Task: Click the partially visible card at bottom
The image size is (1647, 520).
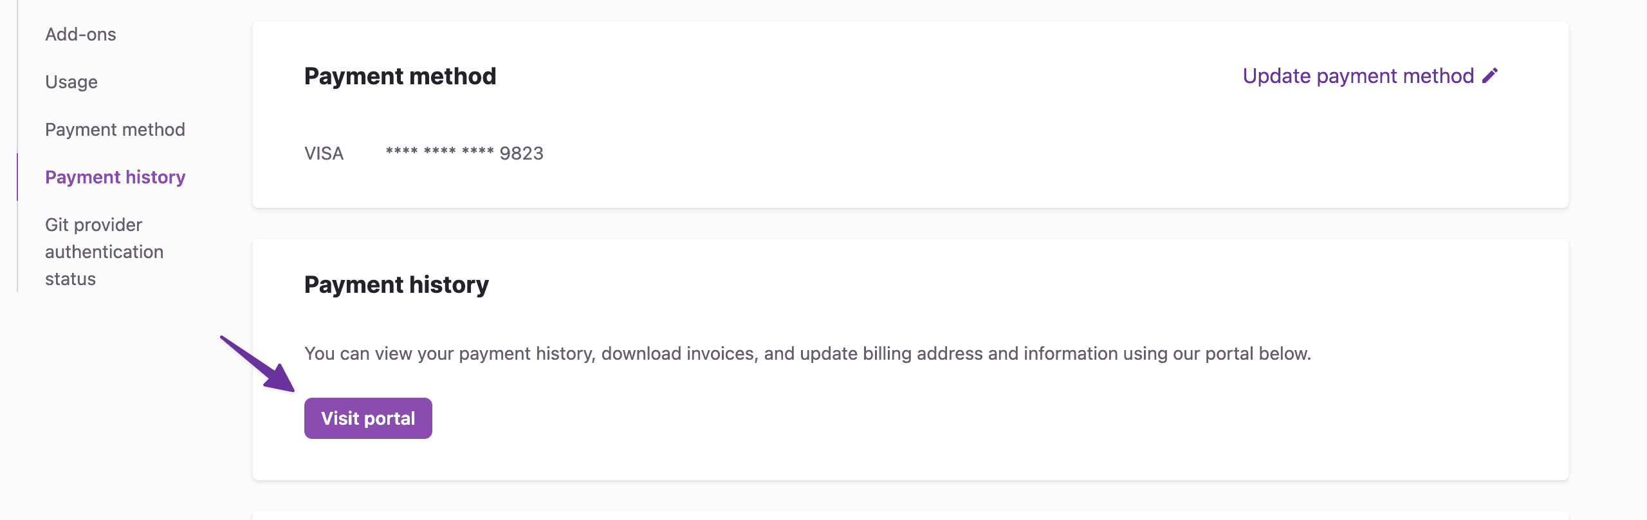Action: (x=910, y=515)
